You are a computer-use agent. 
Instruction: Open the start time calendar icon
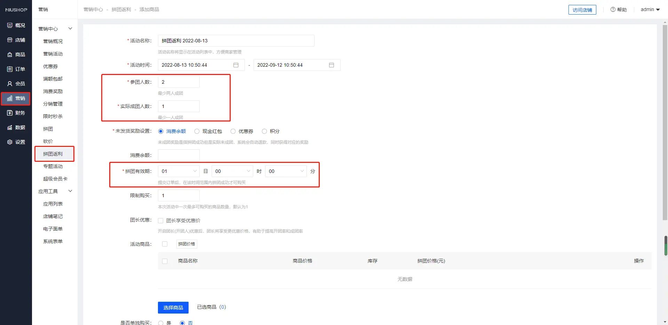pos(236,65)
